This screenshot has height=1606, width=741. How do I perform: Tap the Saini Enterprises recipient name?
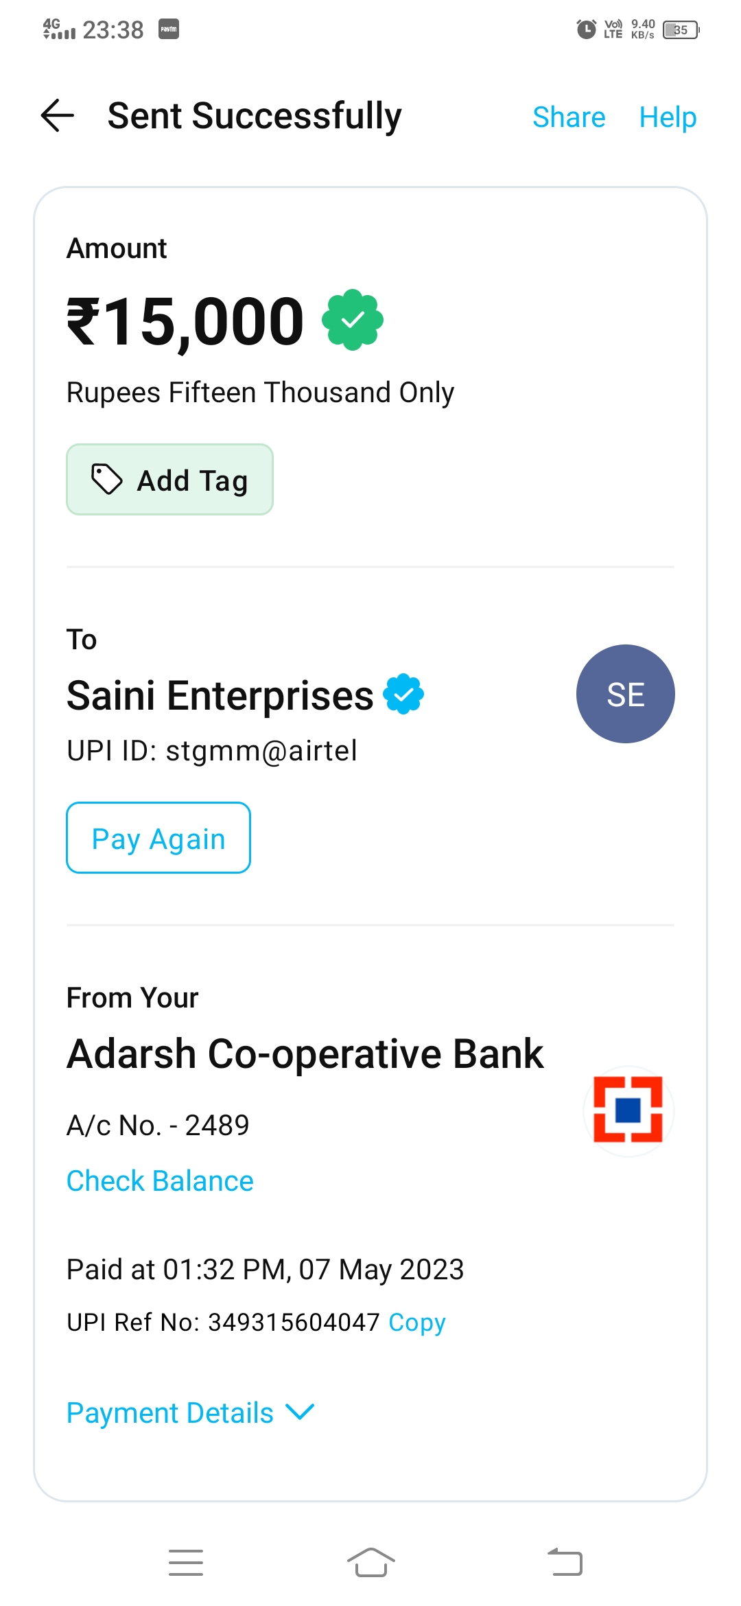coord(220,695)
